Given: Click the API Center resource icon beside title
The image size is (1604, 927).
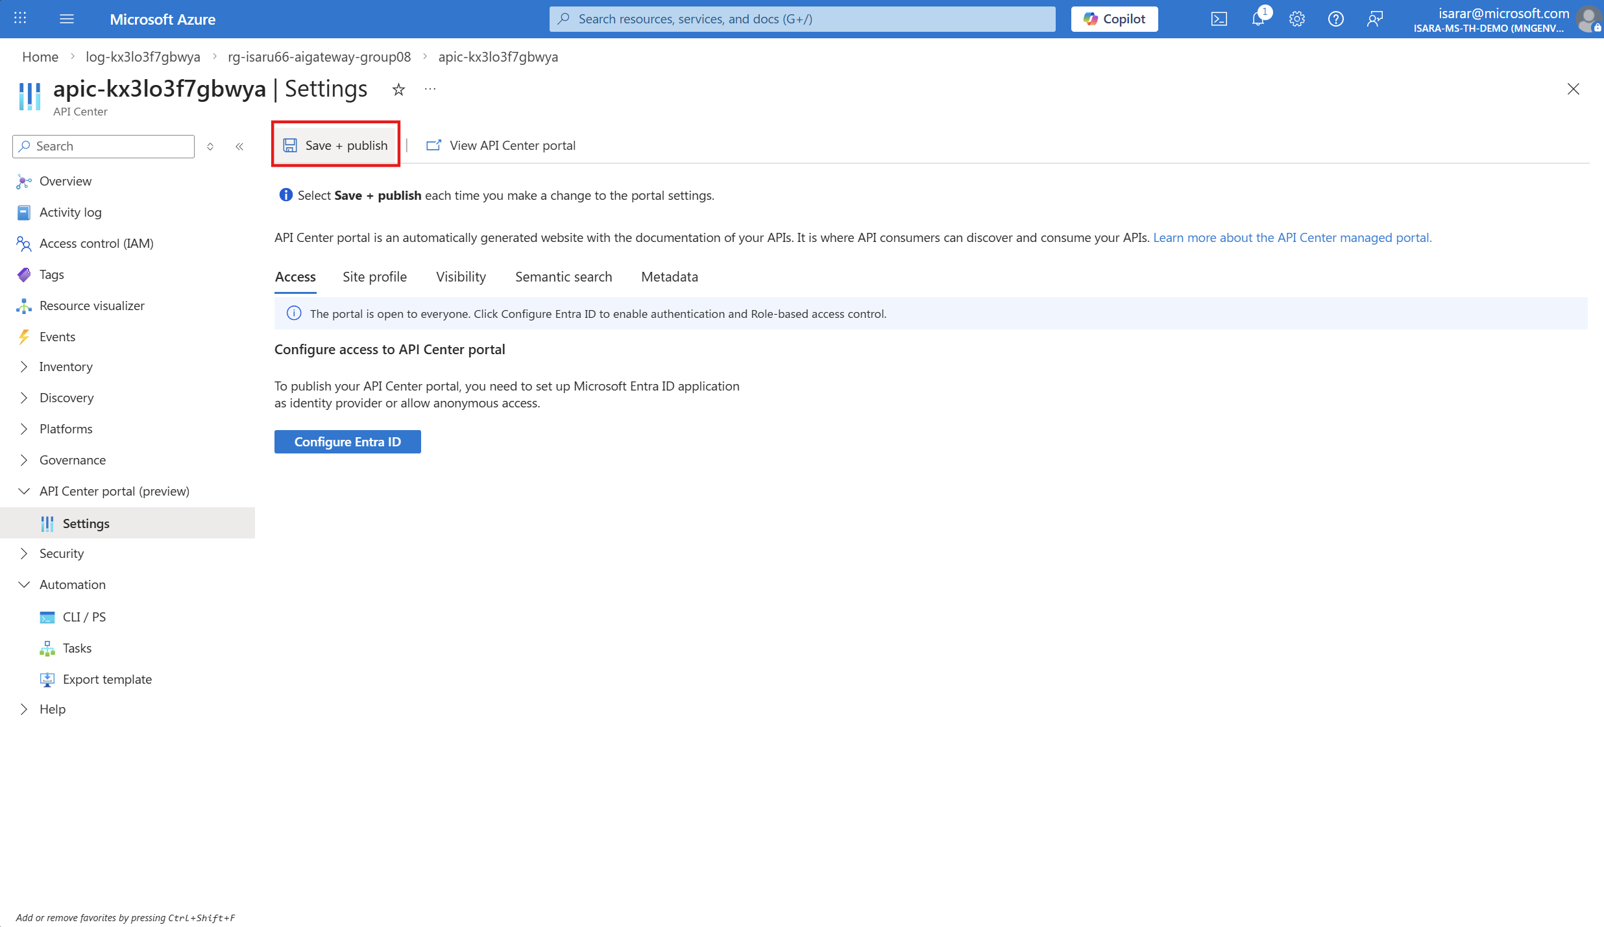Looking at the screenshot, I should coord(30,96).
